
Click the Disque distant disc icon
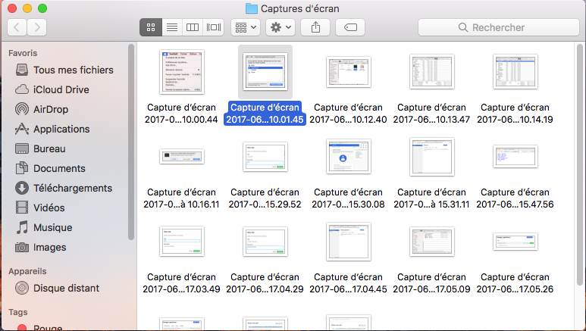point(22,288)
